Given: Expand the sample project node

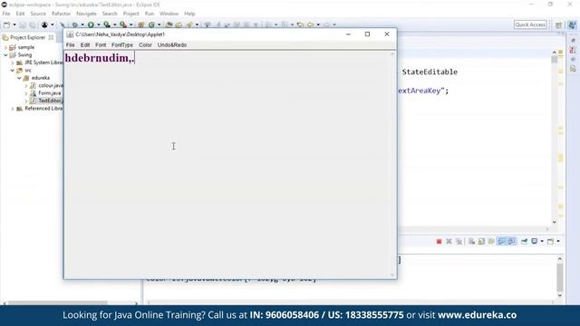Looking at the screenshot, I should pos(5,47).
